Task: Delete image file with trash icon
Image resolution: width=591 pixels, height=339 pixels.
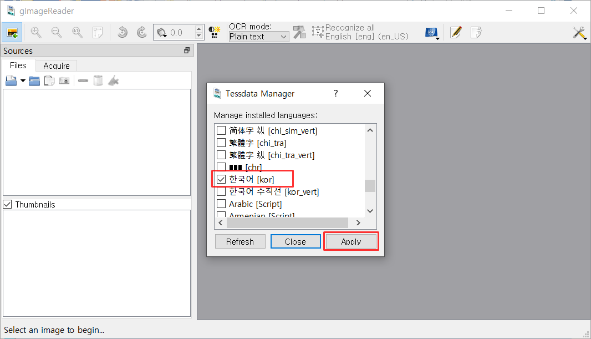Action: point(98,80)
